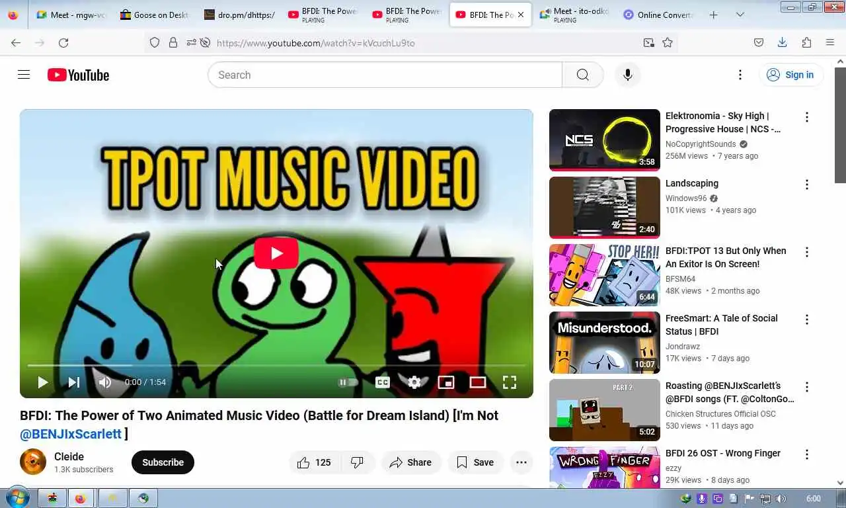846x508 pixels.
Task: Open options menu for Landscaping video
Action: pos(806,185)
